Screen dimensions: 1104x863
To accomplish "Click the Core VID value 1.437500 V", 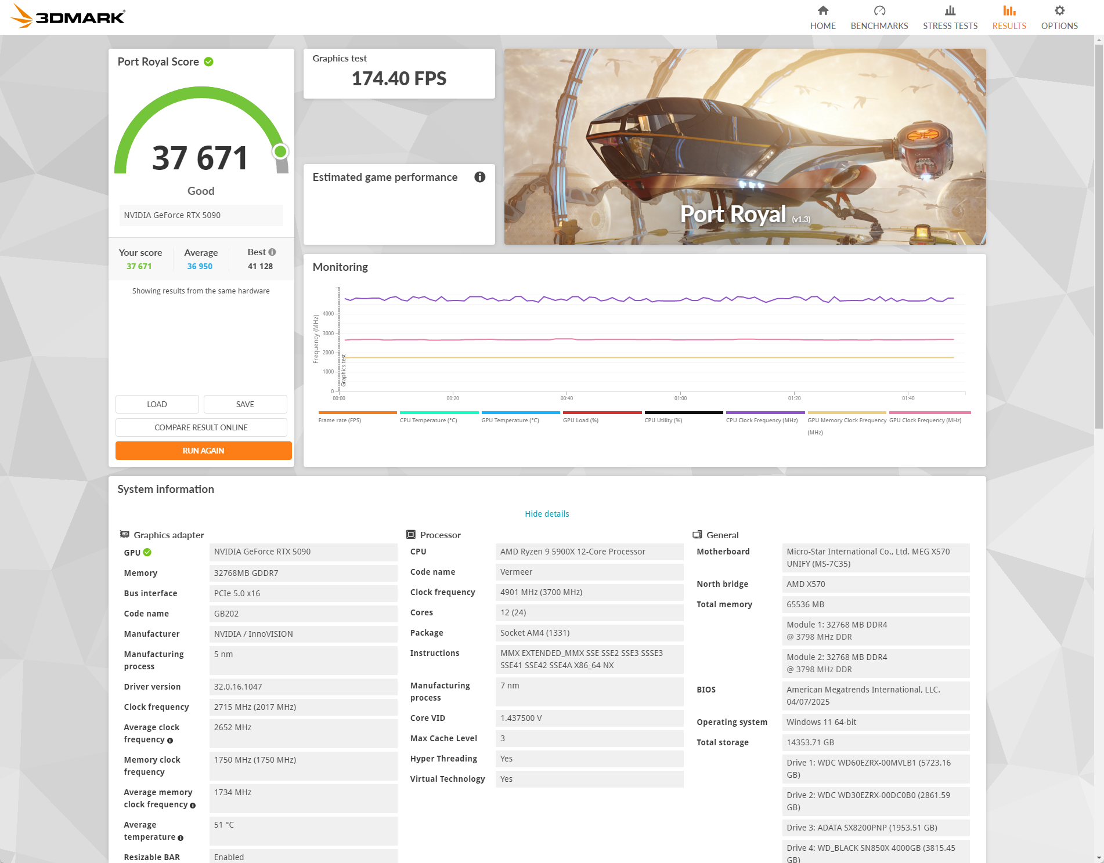I will tap(589, 718).
